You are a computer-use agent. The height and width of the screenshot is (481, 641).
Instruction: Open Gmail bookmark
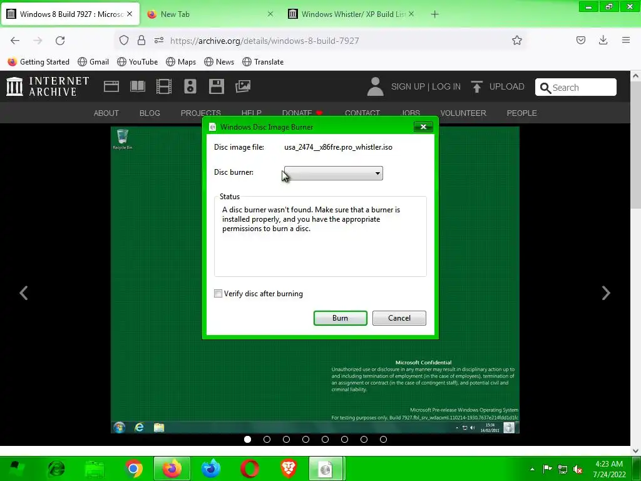point(93,62)
